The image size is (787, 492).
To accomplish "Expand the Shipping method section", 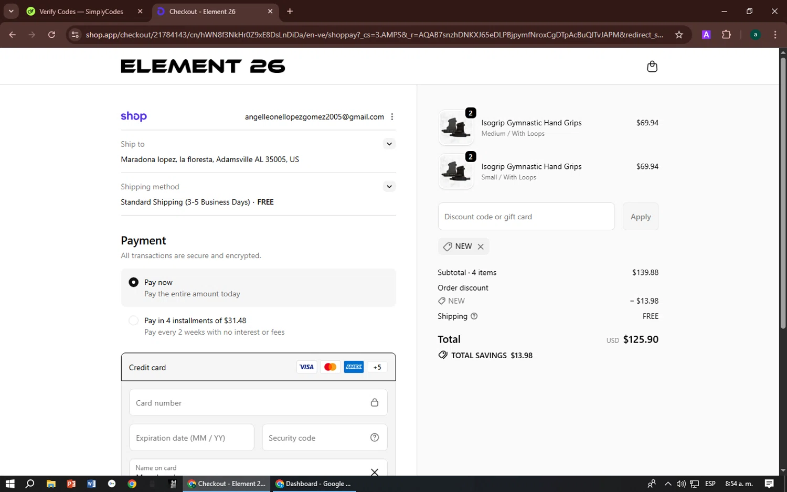I will [389, 186].
